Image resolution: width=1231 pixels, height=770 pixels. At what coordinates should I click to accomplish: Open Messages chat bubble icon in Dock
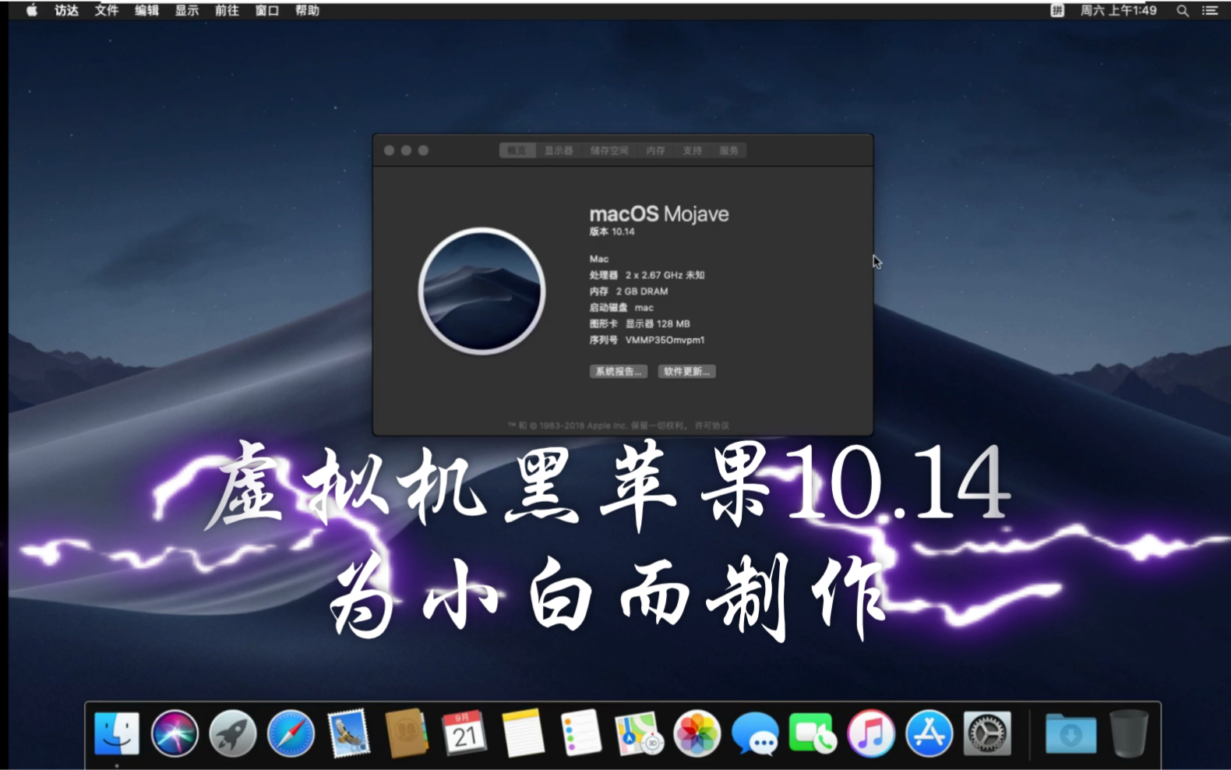755,733
